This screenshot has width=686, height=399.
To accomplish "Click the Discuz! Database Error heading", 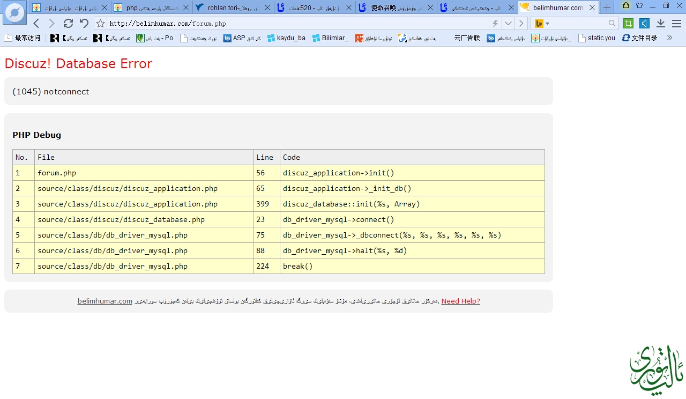I will pos(78,63).
